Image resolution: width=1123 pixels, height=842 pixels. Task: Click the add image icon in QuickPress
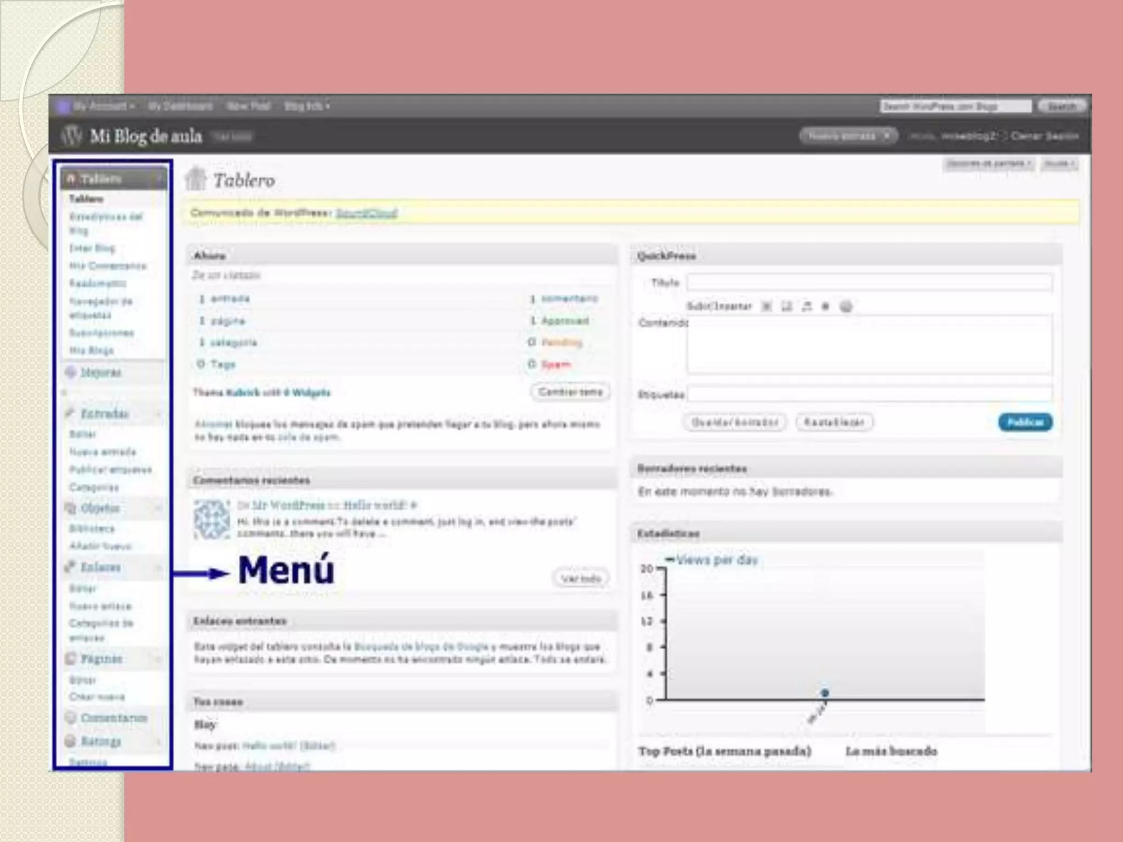(x=767, y=306)
